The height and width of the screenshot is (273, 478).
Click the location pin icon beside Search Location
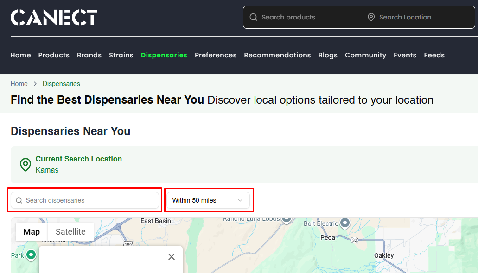tap(371, 17)
